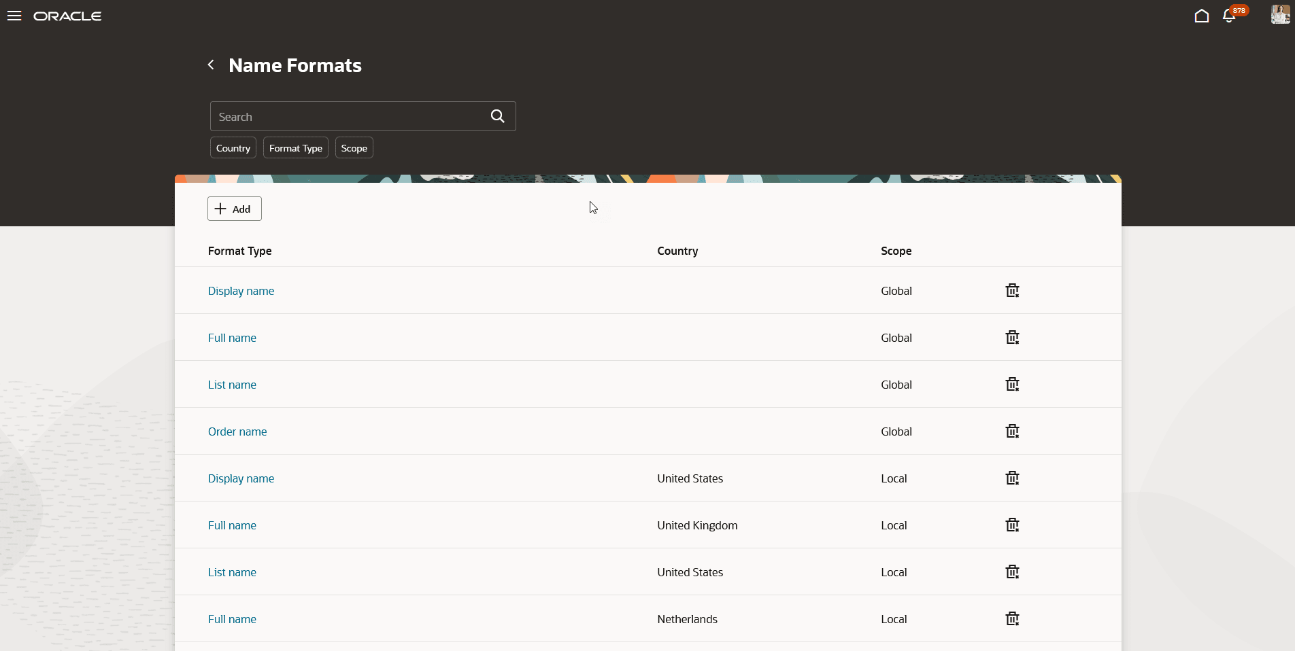The image size is (1295, 651).
Task: Open the Global List name format
Action: (233, 385)
